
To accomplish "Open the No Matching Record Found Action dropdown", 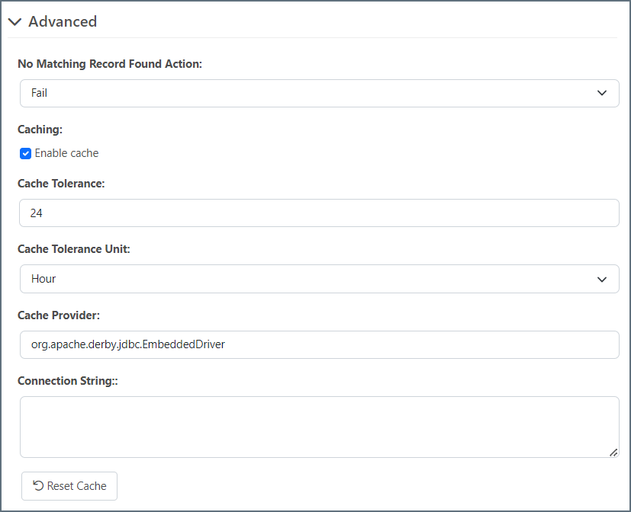I will point(319,93).
